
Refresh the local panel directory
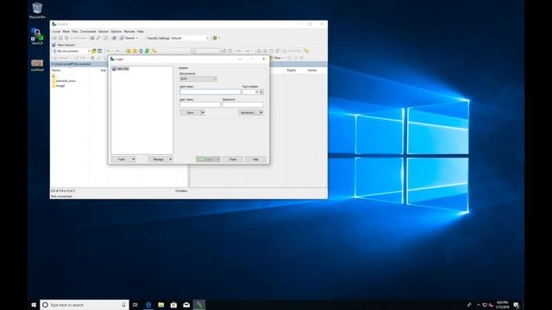coord(147,51)
